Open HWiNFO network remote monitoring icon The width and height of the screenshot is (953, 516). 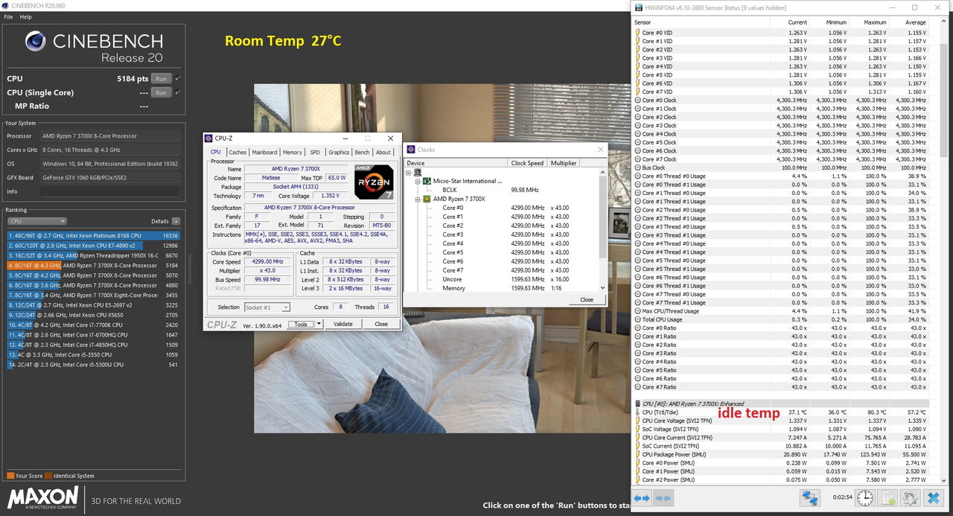[x=810, y=498]
